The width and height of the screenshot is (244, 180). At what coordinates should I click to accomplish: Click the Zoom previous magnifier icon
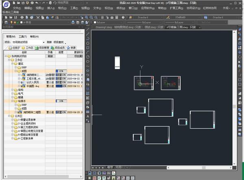click(x=96, y=18)
